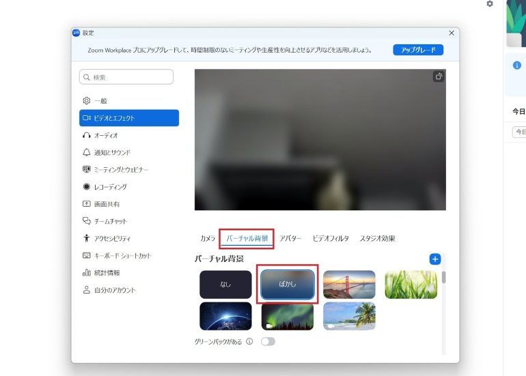Click the 検索 search field
526x376 pixels.
(x=126, y=77)
